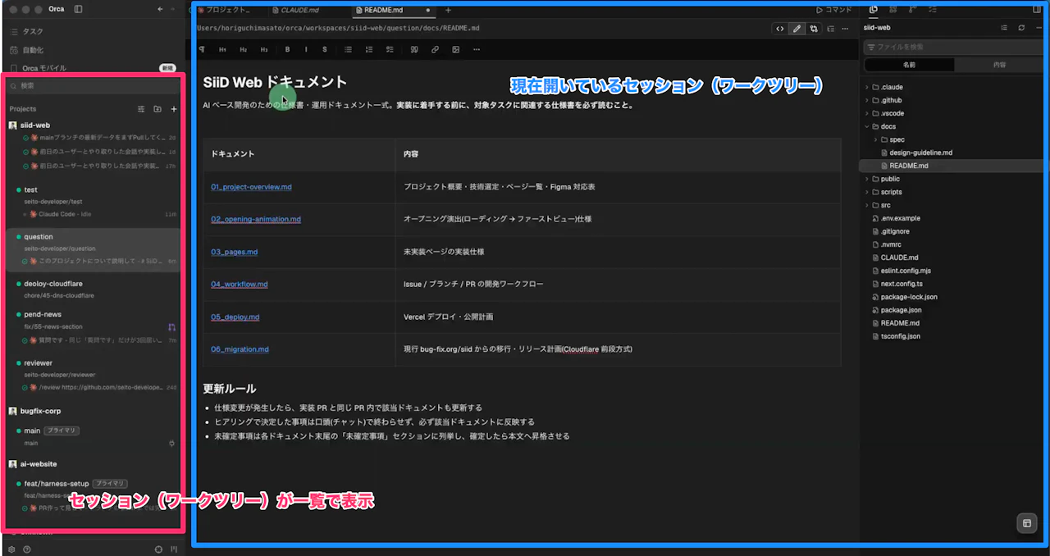The height and width of the screenshot is (556, 1050).
Task: Focus the 検索 search field
Action: click(x=94, y=85)
